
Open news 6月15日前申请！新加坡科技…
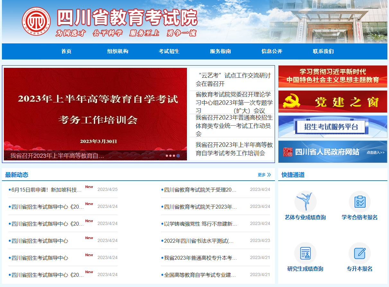coord(46,190)
